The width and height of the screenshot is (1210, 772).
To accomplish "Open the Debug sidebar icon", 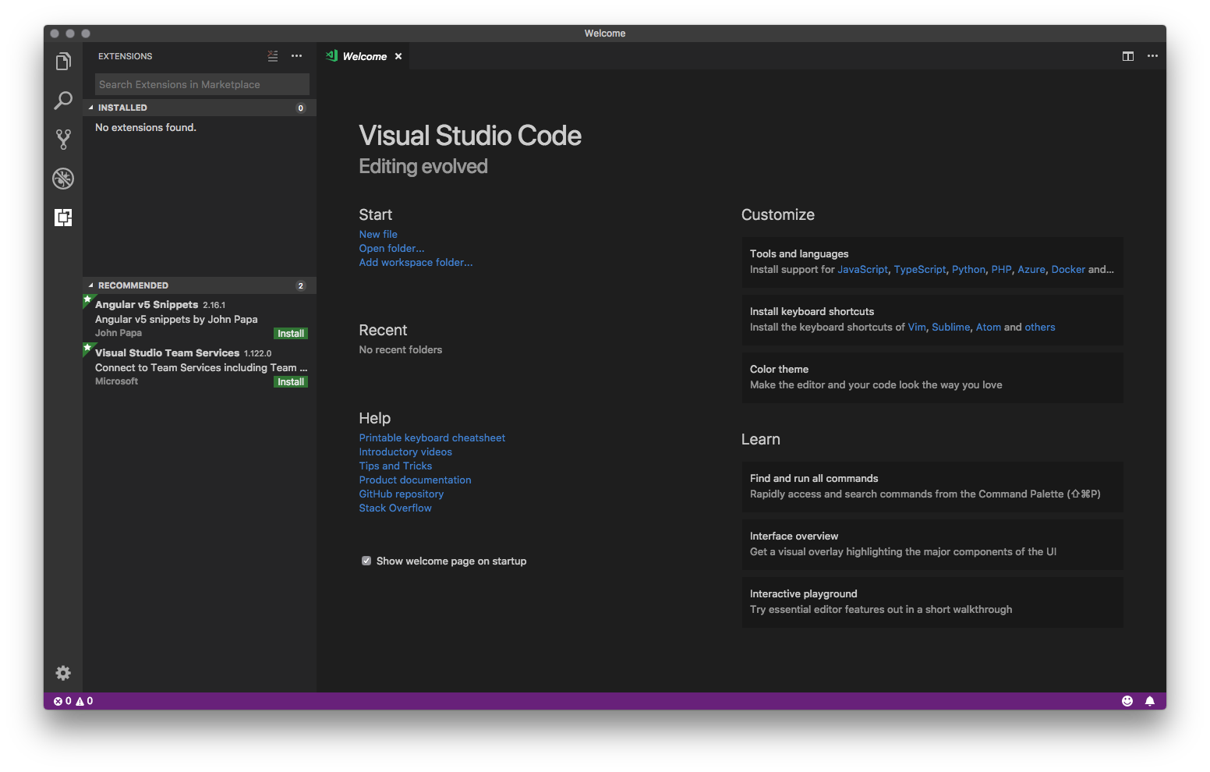I will pyautogui.click(x=63, y=179).
